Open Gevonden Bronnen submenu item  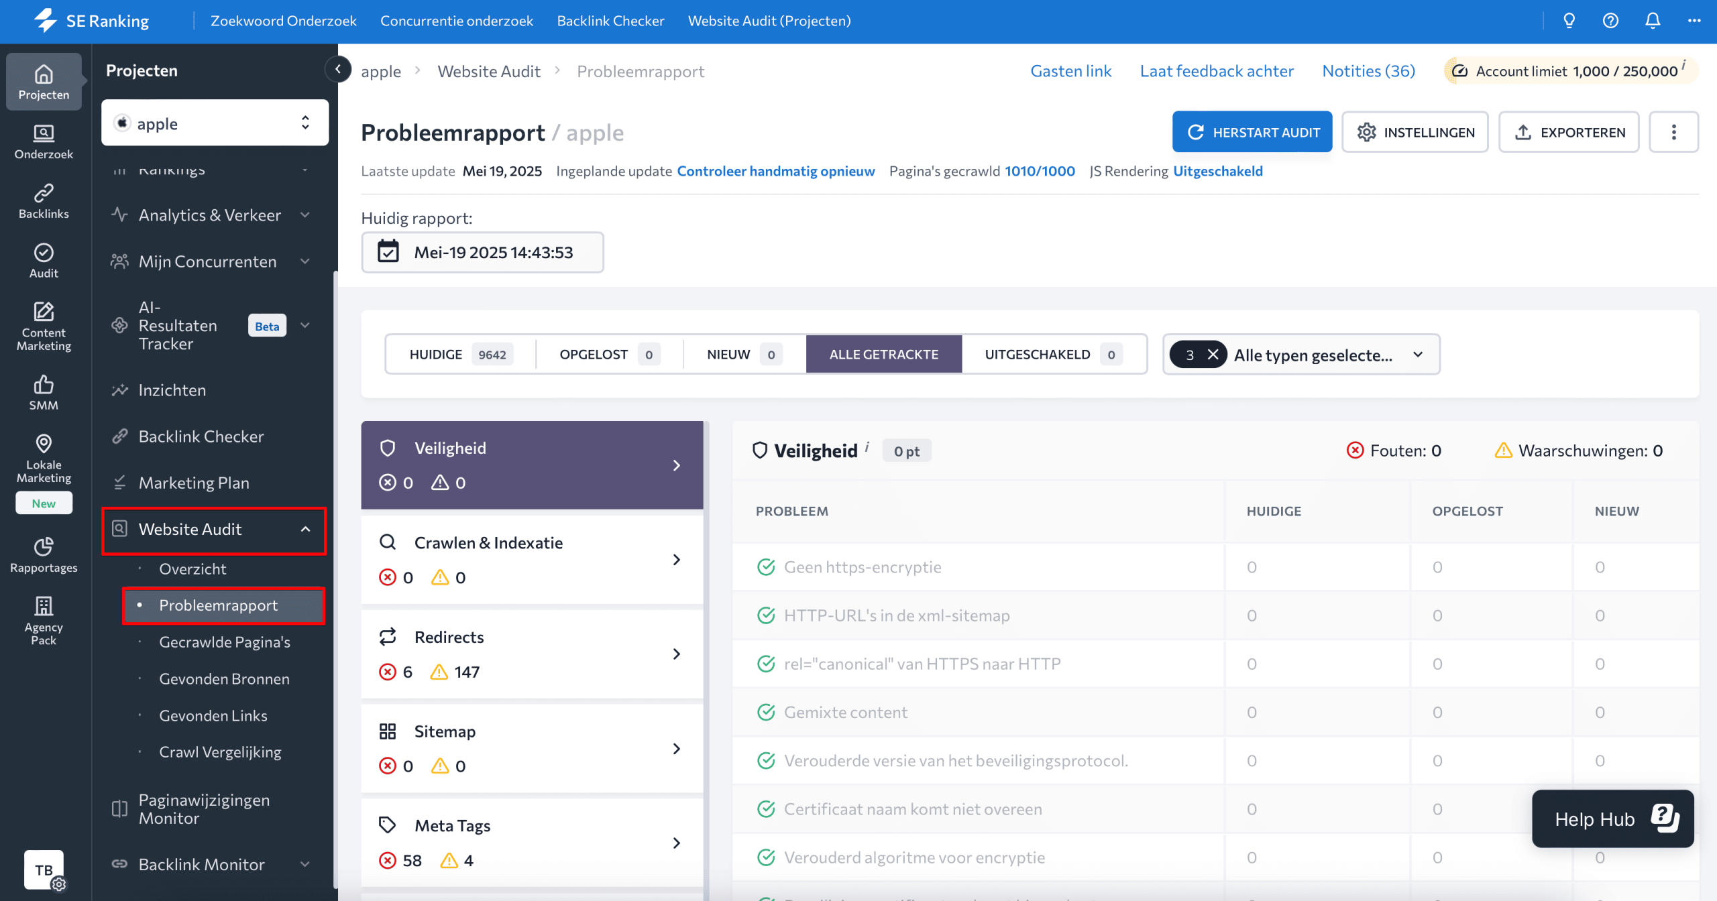(x=225, y=679)
